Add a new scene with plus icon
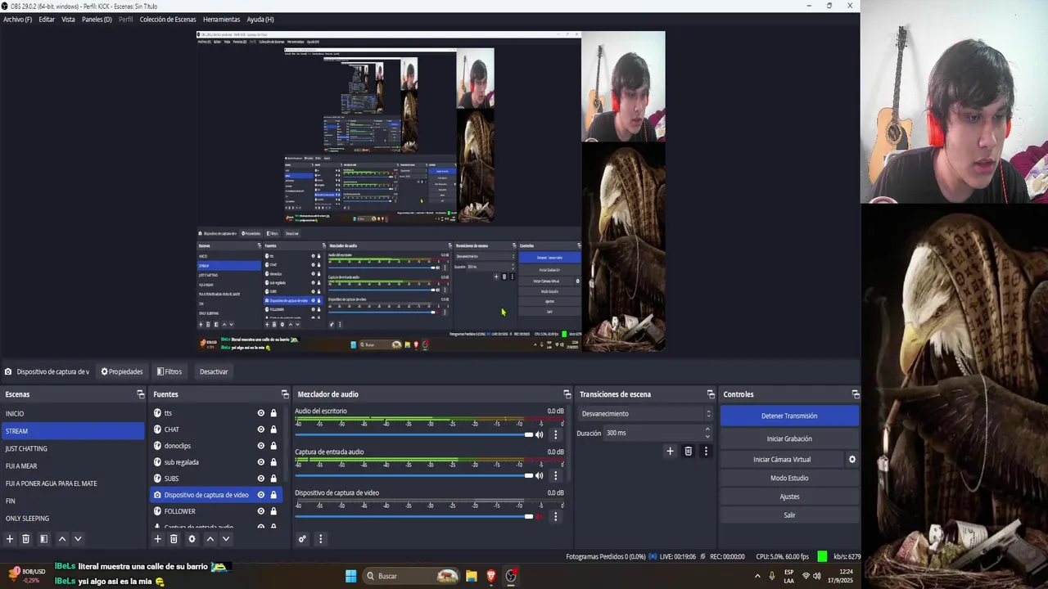Image resolution: width=1048 pixels, height=589 pixels. [x=10, y=539]
